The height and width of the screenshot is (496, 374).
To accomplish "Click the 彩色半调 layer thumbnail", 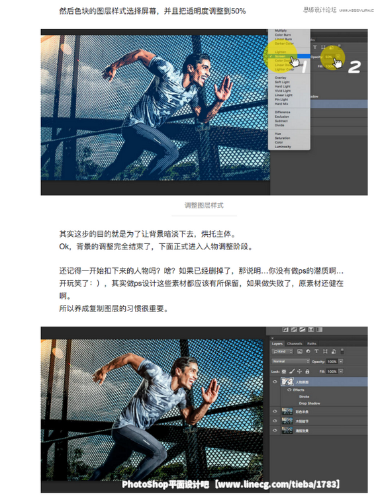I will click(287, 411).
